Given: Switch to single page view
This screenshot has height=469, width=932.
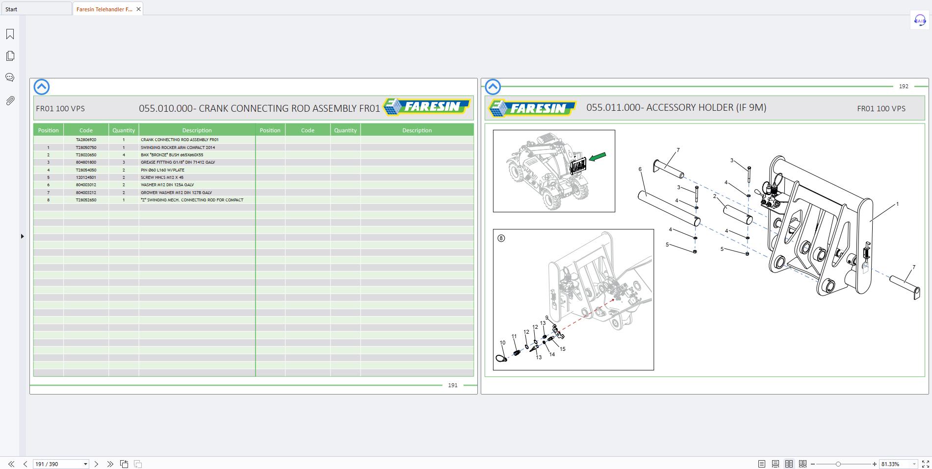Looking at the screenshot, I should (761, 464).
